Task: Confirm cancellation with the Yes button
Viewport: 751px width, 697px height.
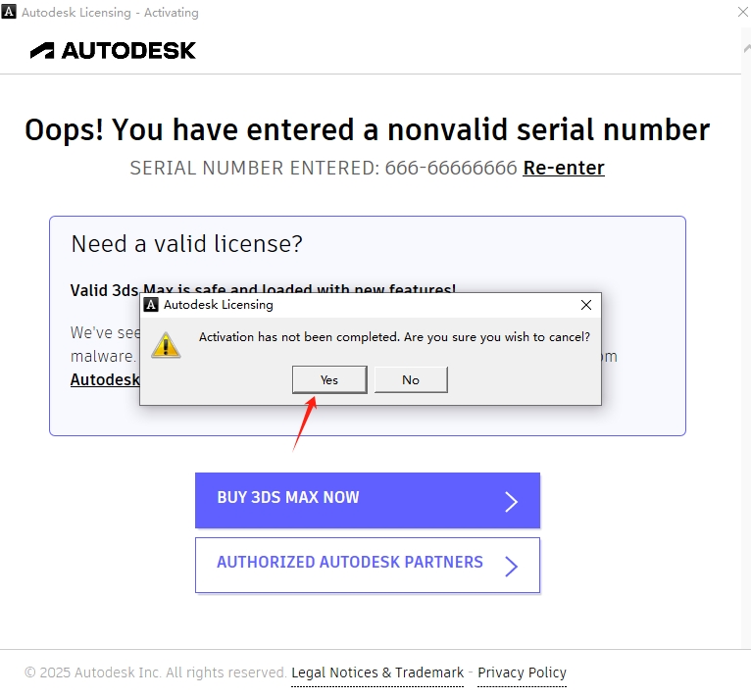Action: coord(329,379)
